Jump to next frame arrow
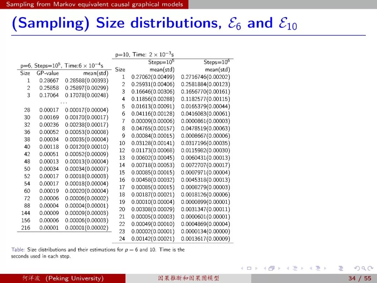This screenshot has height=283, width=377. click(279, 268)
